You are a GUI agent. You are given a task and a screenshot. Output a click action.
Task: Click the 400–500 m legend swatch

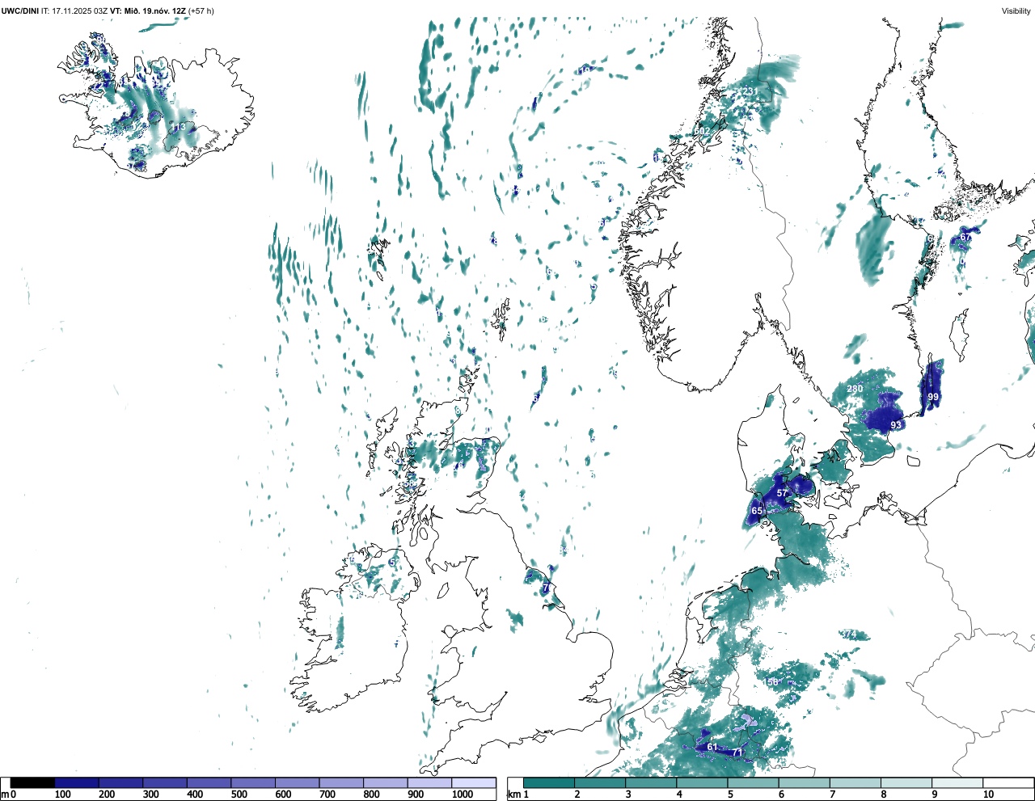(x=209, y=782)
